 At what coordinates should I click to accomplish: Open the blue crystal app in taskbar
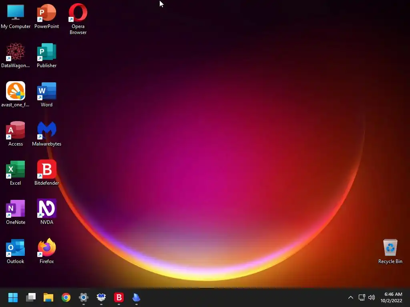136,297
